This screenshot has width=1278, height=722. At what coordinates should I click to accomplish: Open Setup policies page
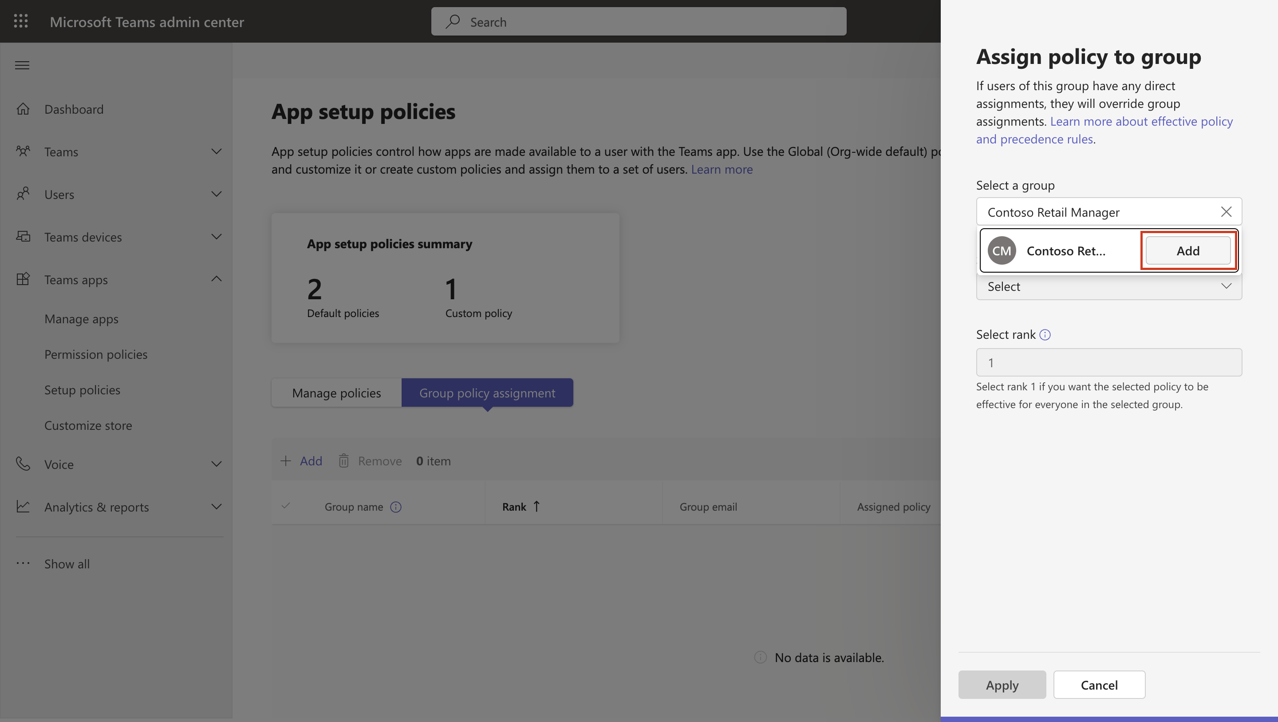83,390
